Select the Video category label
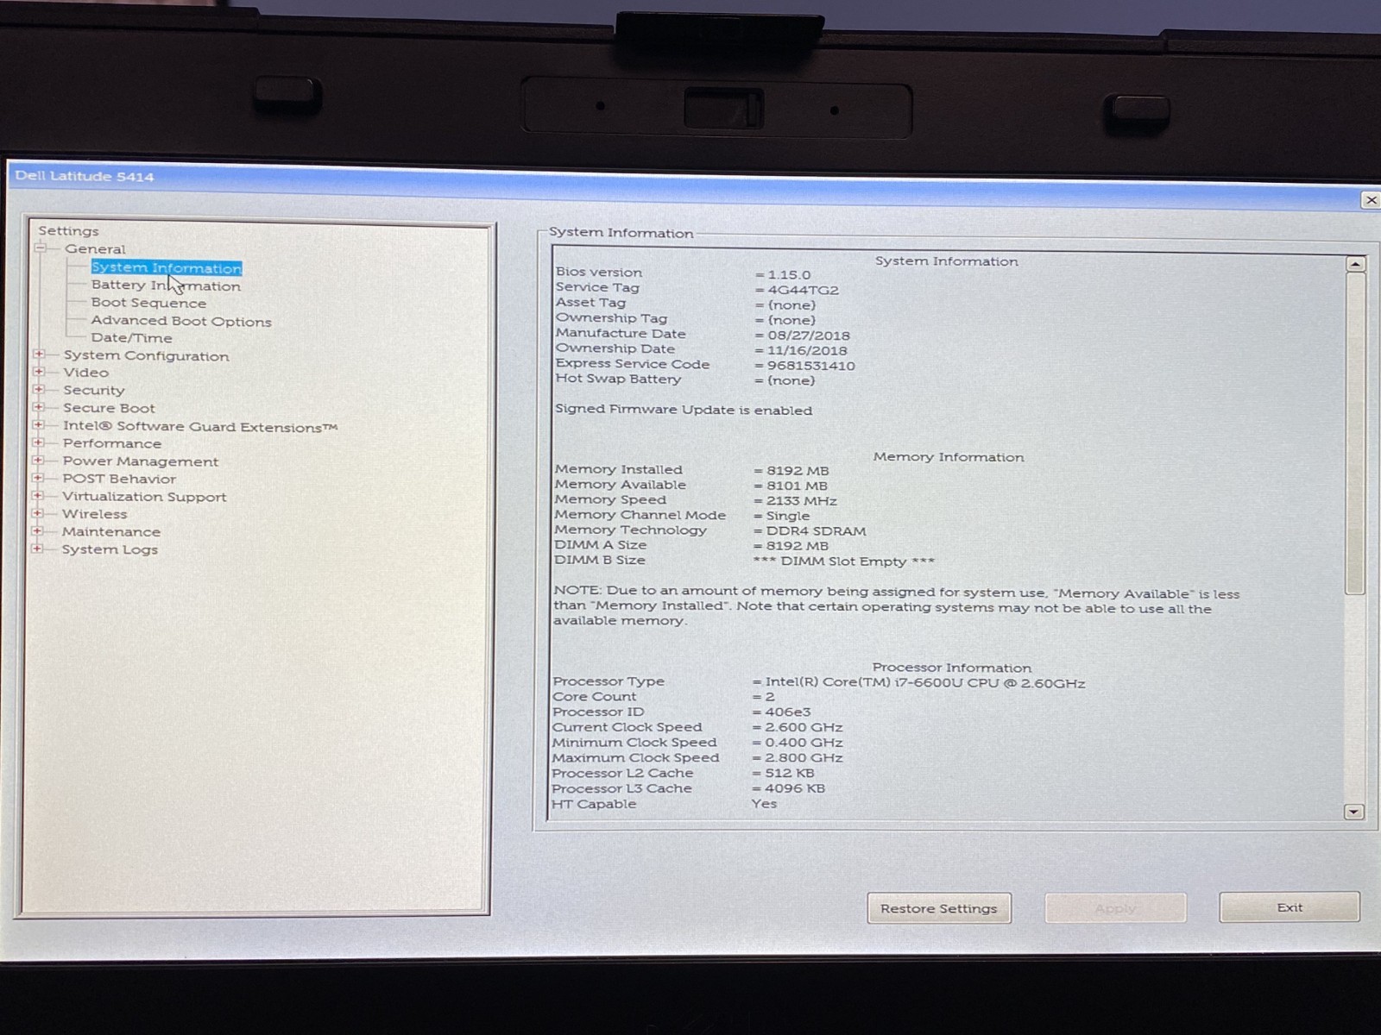Image resolution: width=1381 pixels, height=1035 pixels. click(x=85, y=373)
